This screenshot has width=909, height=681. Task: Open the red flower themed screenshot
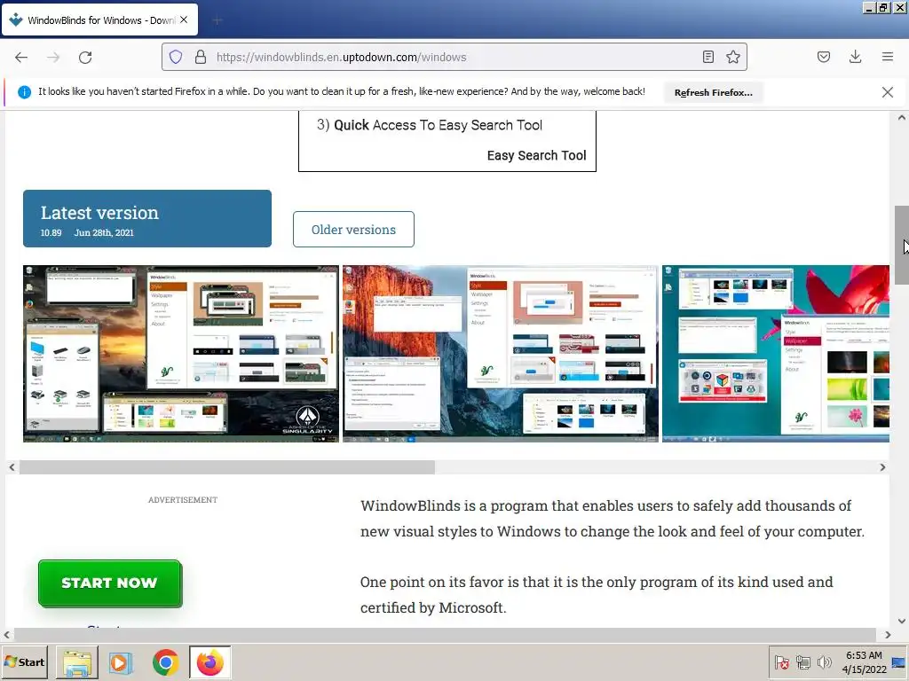tap(776, 354)
